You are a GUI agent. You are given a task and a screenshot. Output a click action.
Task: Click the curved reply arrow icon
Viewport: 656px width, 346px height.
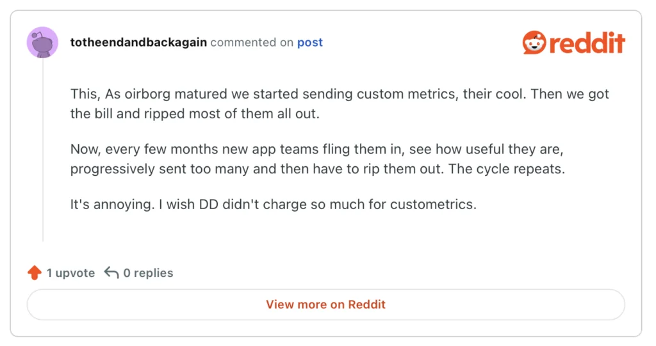click(x=111, y=273)
